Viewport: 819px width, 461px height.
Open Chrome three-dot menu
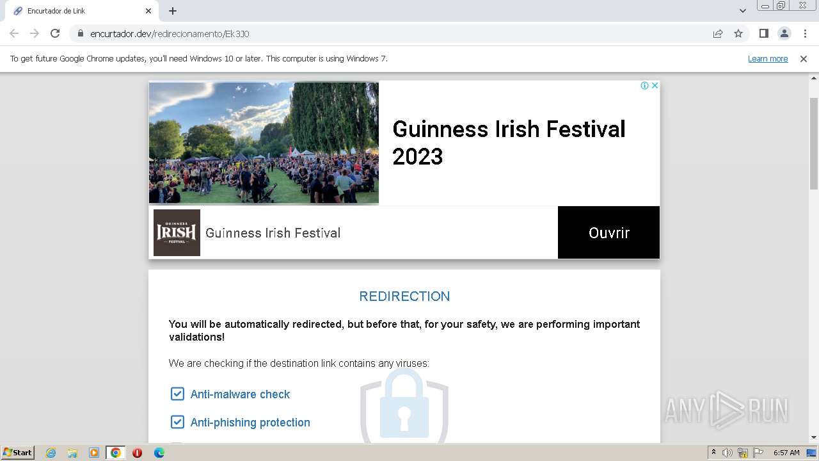(x=804, y=33)
